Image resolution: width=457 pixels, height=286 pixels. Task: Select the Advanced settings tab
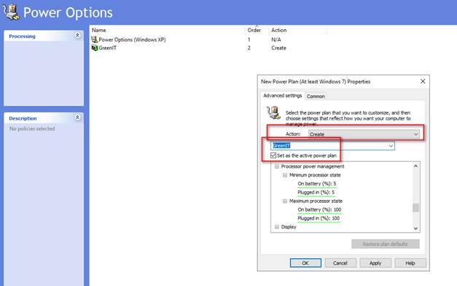[282, 96]
